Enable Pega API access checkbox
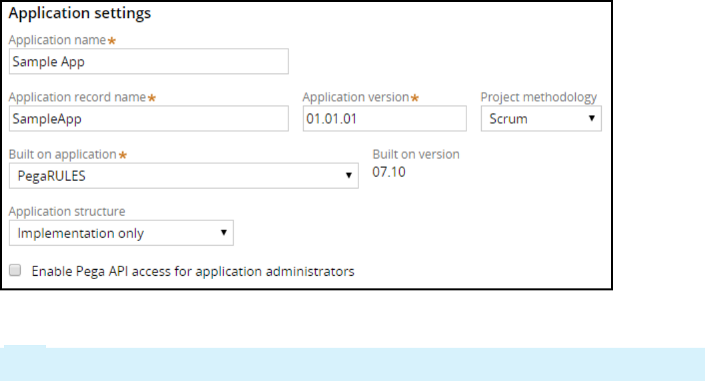The height and width of the screenshot is (381, 705). click(x=17, y=270)
